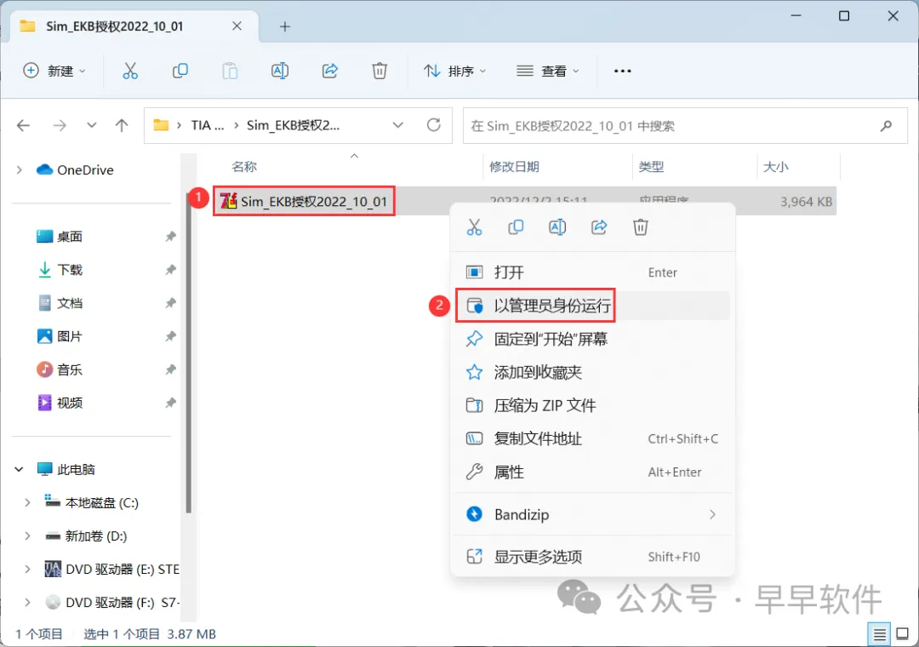This screenshot has width=919, height=647.
Task: Click the Share icon in the toolbar
Action: pyautogui.click(x=330, y=71)
